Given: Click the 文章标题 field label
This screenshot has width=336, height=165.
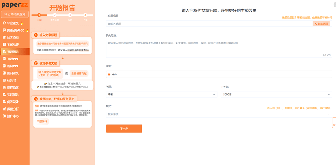Looking at the screenshot, I should click(113, 16).
